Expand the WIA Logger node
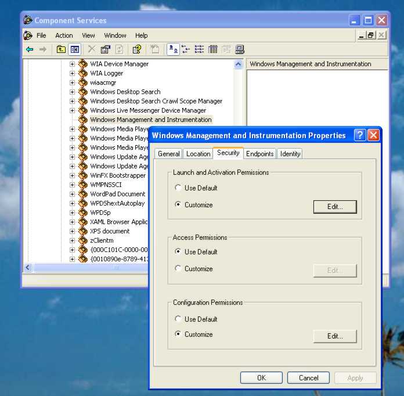 pos(72,73)
